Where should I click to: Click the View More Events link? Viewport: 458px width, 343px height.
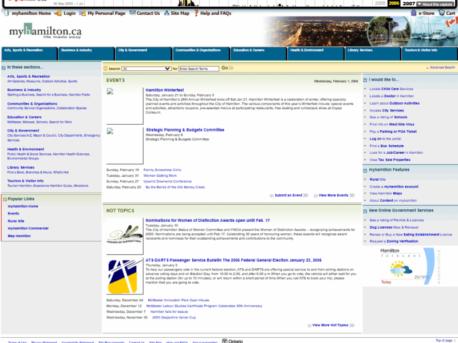pyautogui.click(x=333, y=196)
